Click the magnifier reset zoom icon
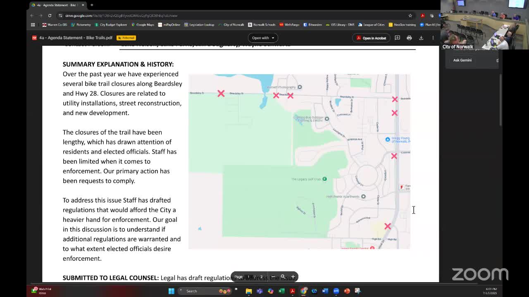Image resolution: width=529 pixels, height=297 pixels. point(283,277)
